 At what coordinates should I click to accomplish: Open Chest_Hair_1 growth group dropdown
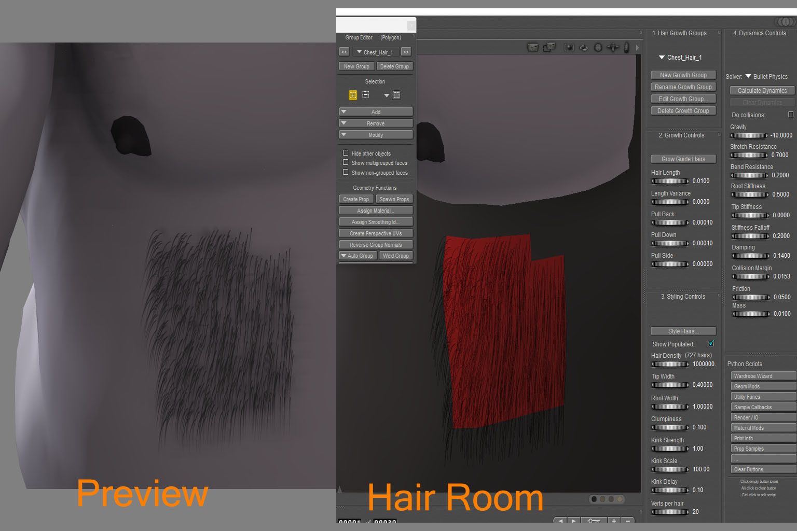coord(680,57)
